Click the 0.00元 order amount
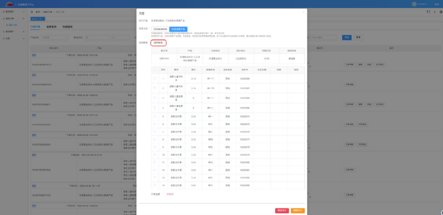 pyautogui.click(x=170, y=194)
